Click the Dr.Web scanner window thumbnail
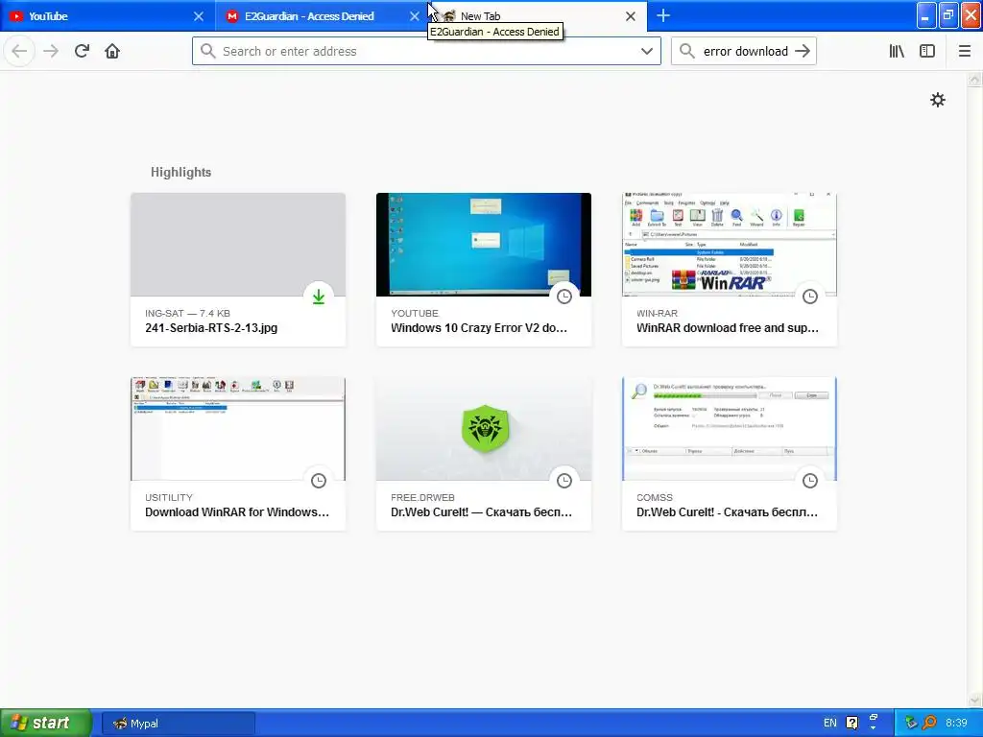 (x=730, y=429)
